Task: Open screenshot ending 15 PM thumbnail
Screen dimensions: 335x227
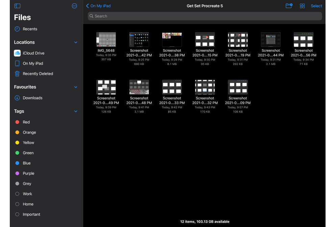Action: (x=205, y=40)
